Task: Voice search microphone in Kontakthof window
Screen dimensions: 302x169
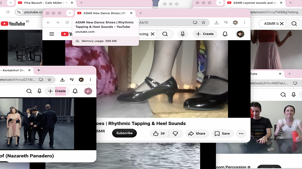Action: click(40, 91)
